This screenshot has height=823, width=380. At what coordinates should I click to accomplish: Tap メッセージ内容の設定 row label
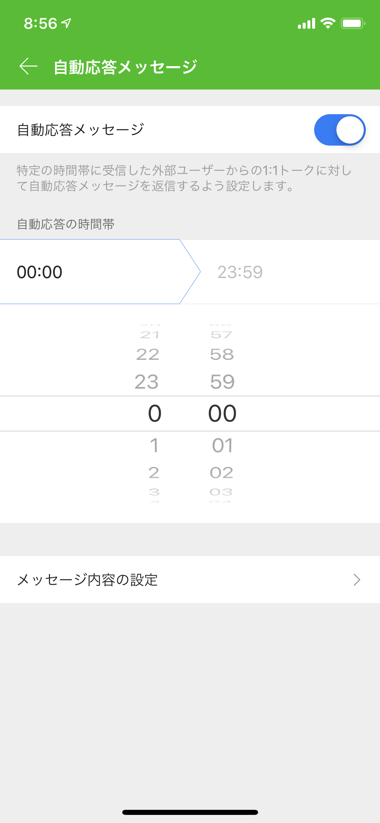[87, 580]
